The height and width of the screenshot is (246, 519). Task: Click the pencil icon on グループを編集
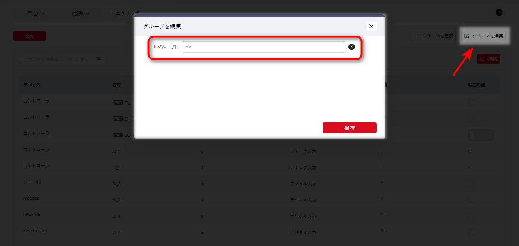[467, 36]
